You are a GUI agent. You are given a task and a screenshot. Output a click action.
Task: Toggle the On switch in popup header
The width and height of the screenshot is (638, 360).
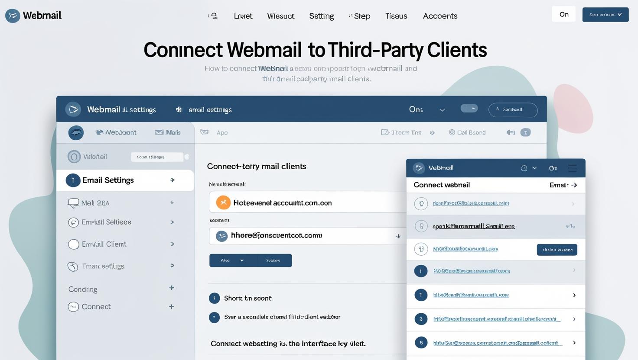pyautogui.click(x=553, y=168)
